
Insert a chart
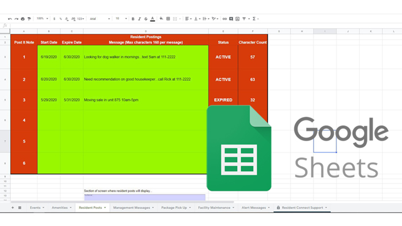coord(237,19)
